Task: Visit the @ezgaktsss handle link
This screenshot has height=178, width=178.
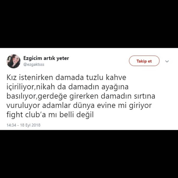Action: click(x=34, y=65)
